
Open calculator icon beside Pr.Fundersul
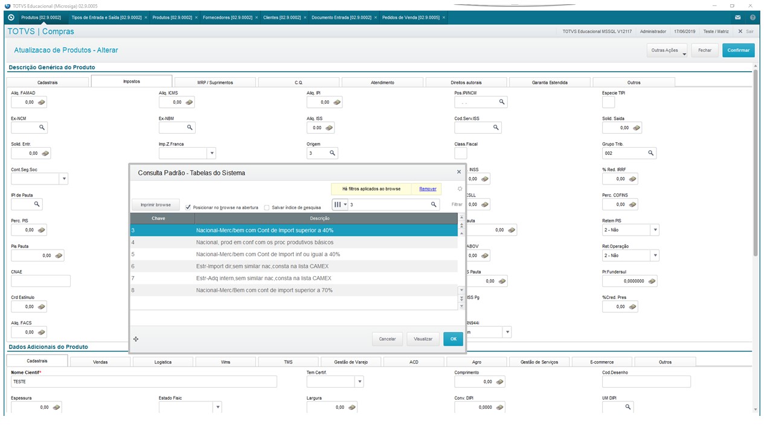pos(652,281)
